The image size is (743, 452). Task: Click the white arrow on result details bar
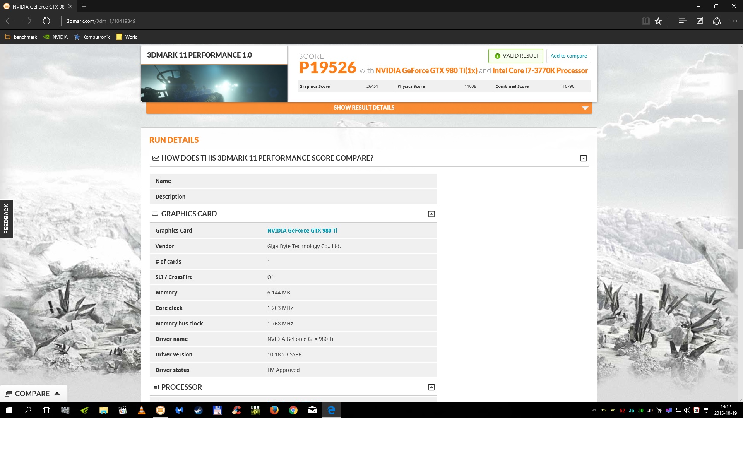coord(585,108)
